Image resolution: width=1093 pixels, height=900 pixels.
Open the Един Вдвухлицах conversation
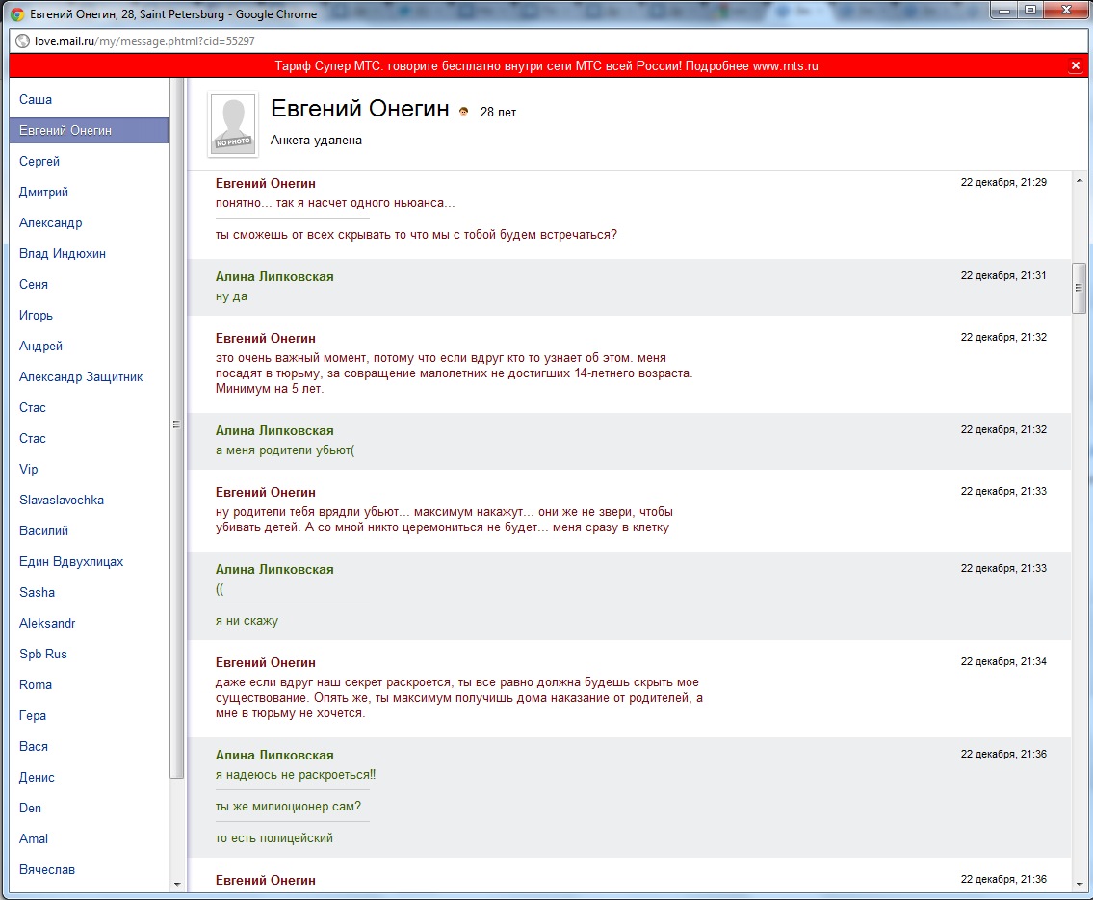[x=71, y=561]
